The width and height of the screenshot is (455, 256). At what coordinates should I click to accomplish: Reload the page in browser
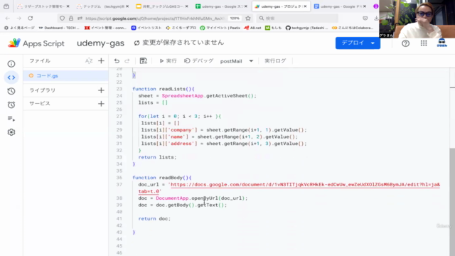[x=31, y=18]
